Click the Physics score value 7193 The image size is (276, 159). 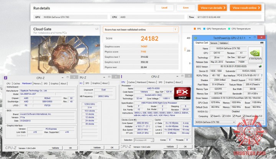pyautogui.click(x=143, y=52)
